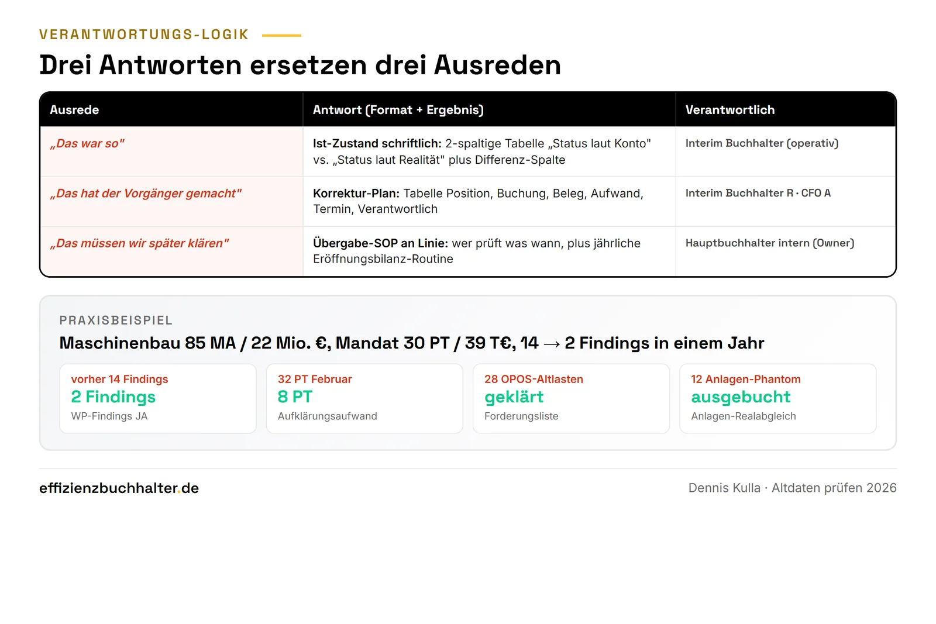Image resolution: width=936 pixels, height=624 pixels.
Task: Click '28 OPOS-Altlasten' label
Action: click(x=534, y=379)
